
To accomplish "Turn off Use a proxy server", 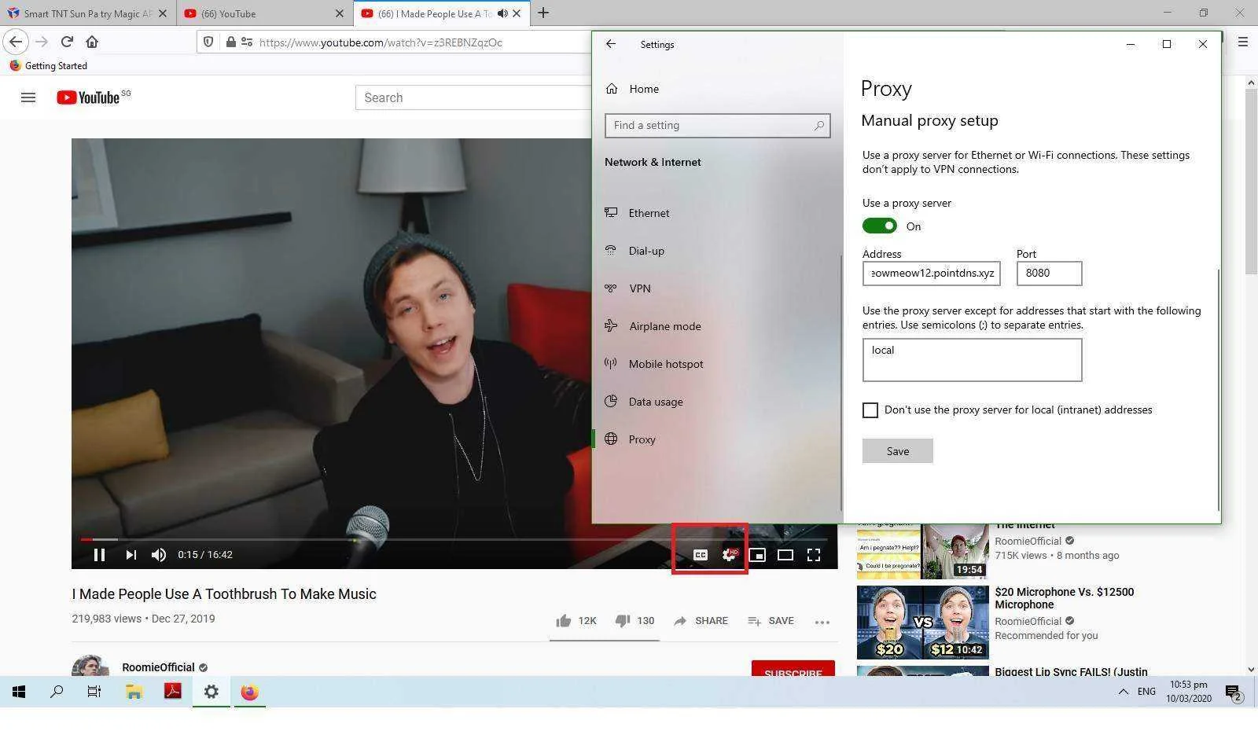I will click(x=879, y=226).
